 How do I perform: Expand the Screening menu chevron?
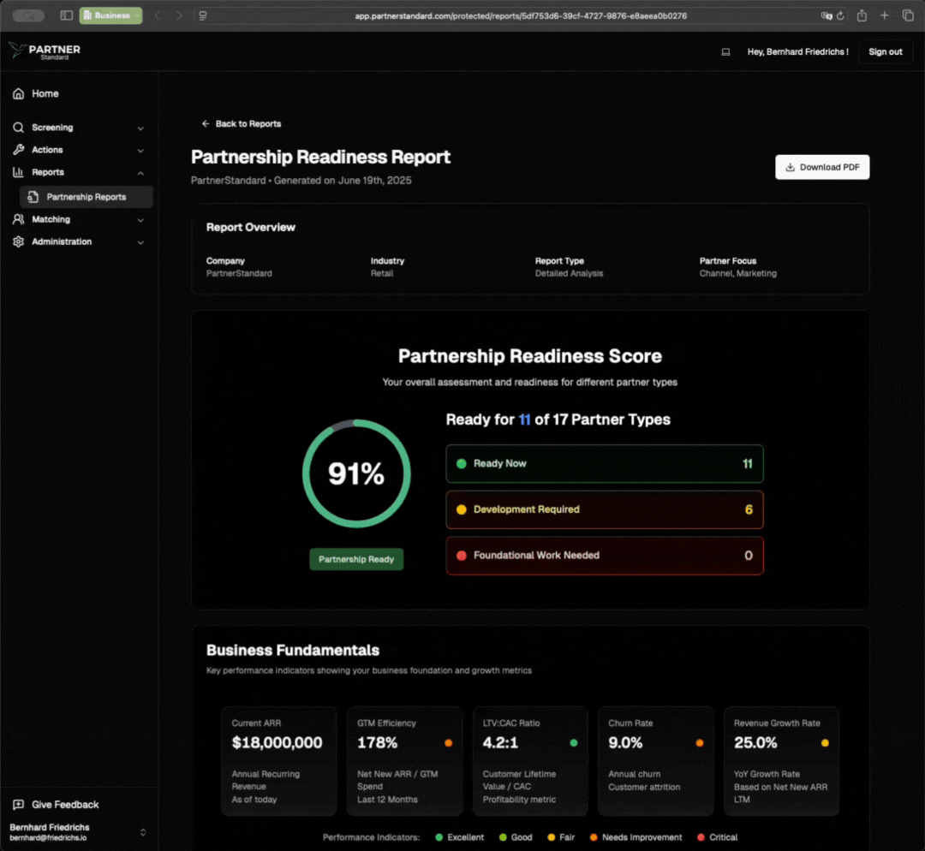click(x=140, y=128)
